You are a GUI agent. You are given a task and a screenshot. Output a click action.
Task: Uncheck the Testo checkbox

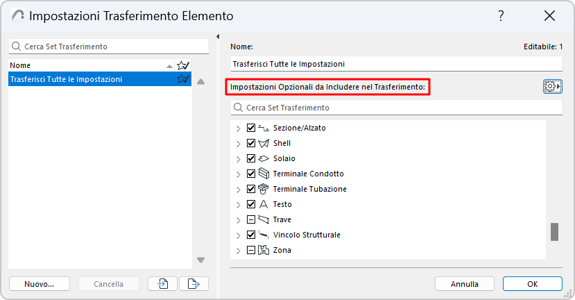coord(251,204)
